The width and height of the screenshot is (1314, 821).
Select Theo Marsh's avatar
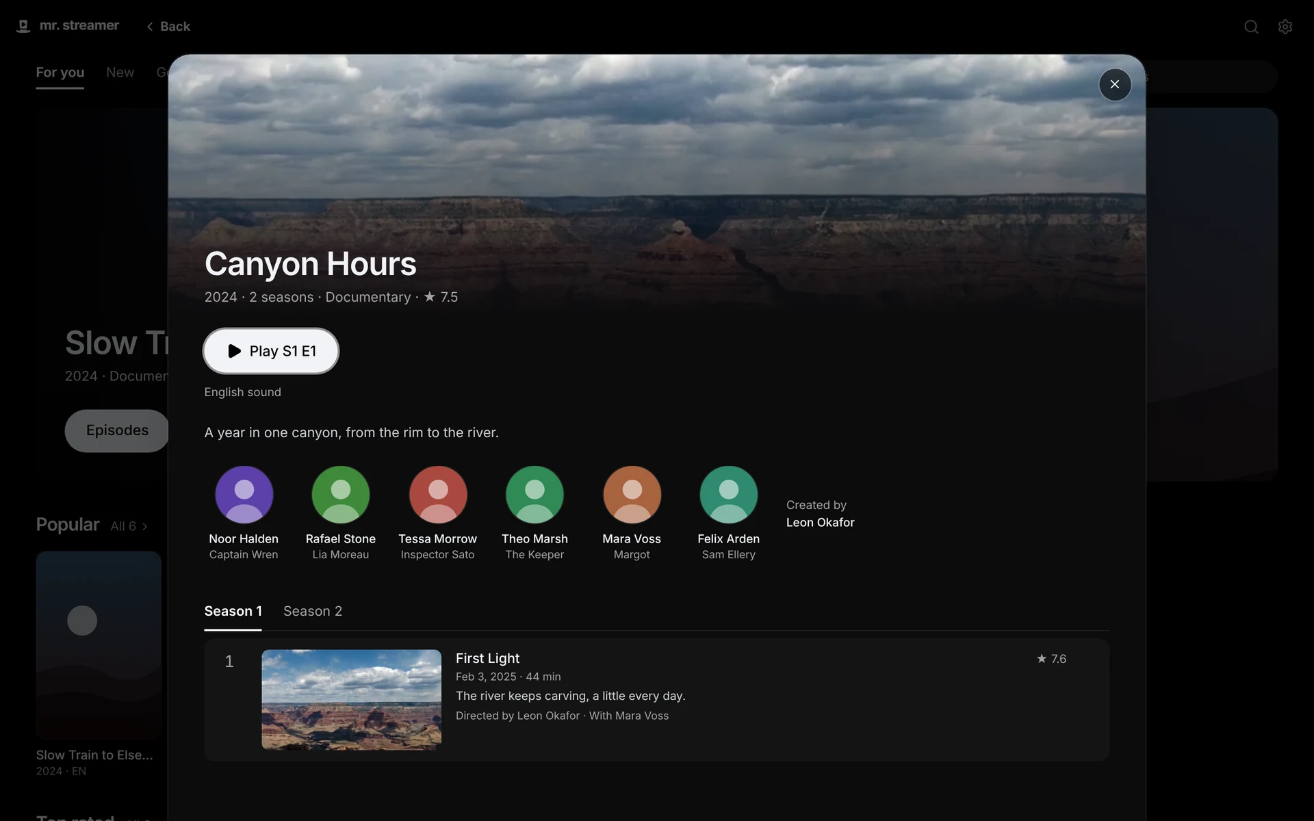tap(534, 495)
